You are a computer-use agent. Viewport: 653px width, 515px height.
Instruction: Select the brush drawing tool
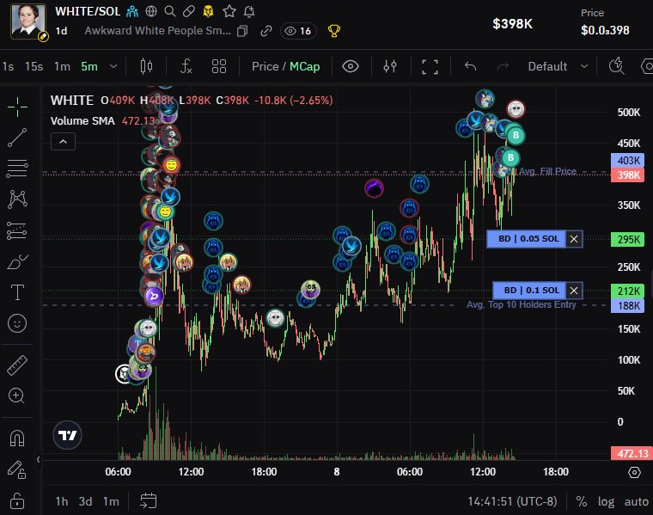pyautogui.click(x=17, y=262)
